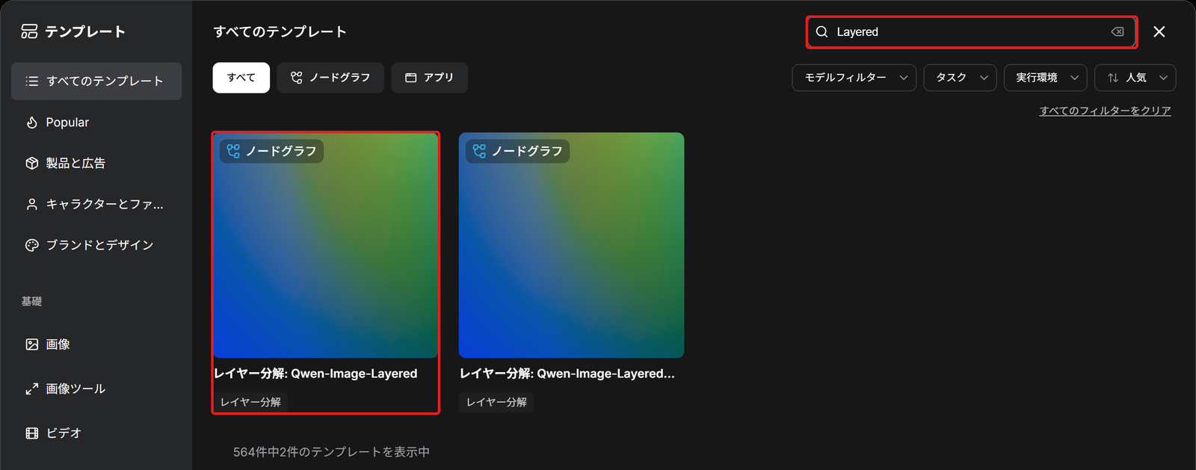Open first Qwen-Image-Layered template thumbnail

point(326,245)
